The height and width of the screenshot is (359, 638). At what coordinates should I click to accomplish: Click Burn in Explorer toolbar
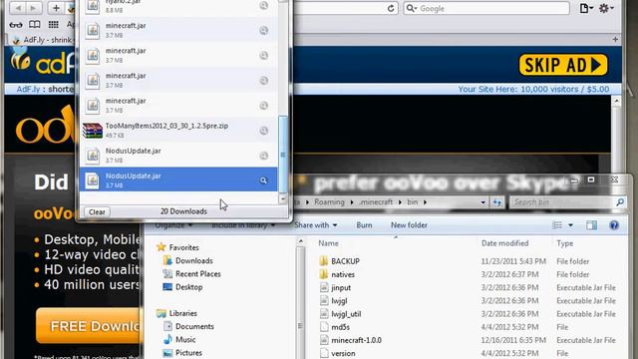pyautogui.click(x=364, y=225)
